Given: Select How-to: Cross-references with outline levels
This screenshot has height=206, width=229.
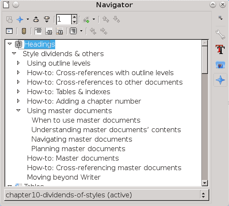Looking at the screenshot, I should (100, 73).
